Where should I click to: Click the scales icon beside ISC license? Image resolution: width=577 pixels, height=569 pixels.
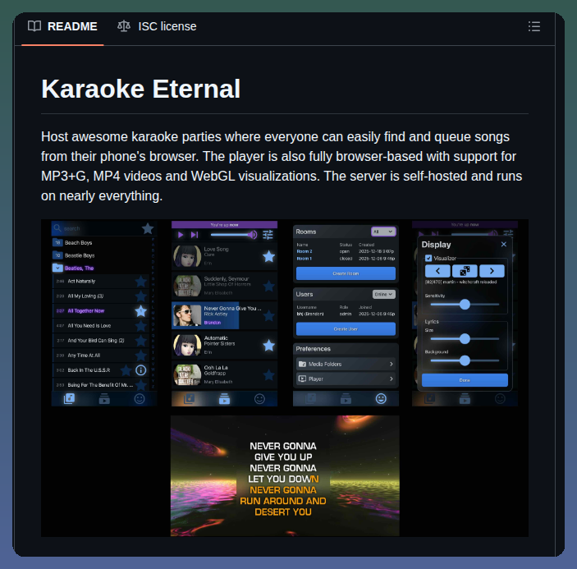coord(124,26)
